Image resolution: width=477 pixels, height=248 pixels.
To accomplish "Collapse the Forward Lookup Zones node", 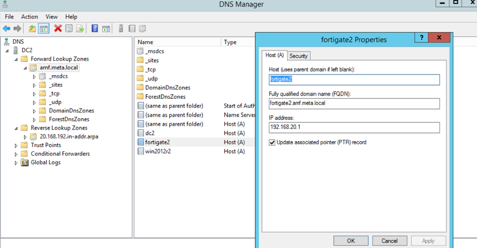I will point(16,59).
